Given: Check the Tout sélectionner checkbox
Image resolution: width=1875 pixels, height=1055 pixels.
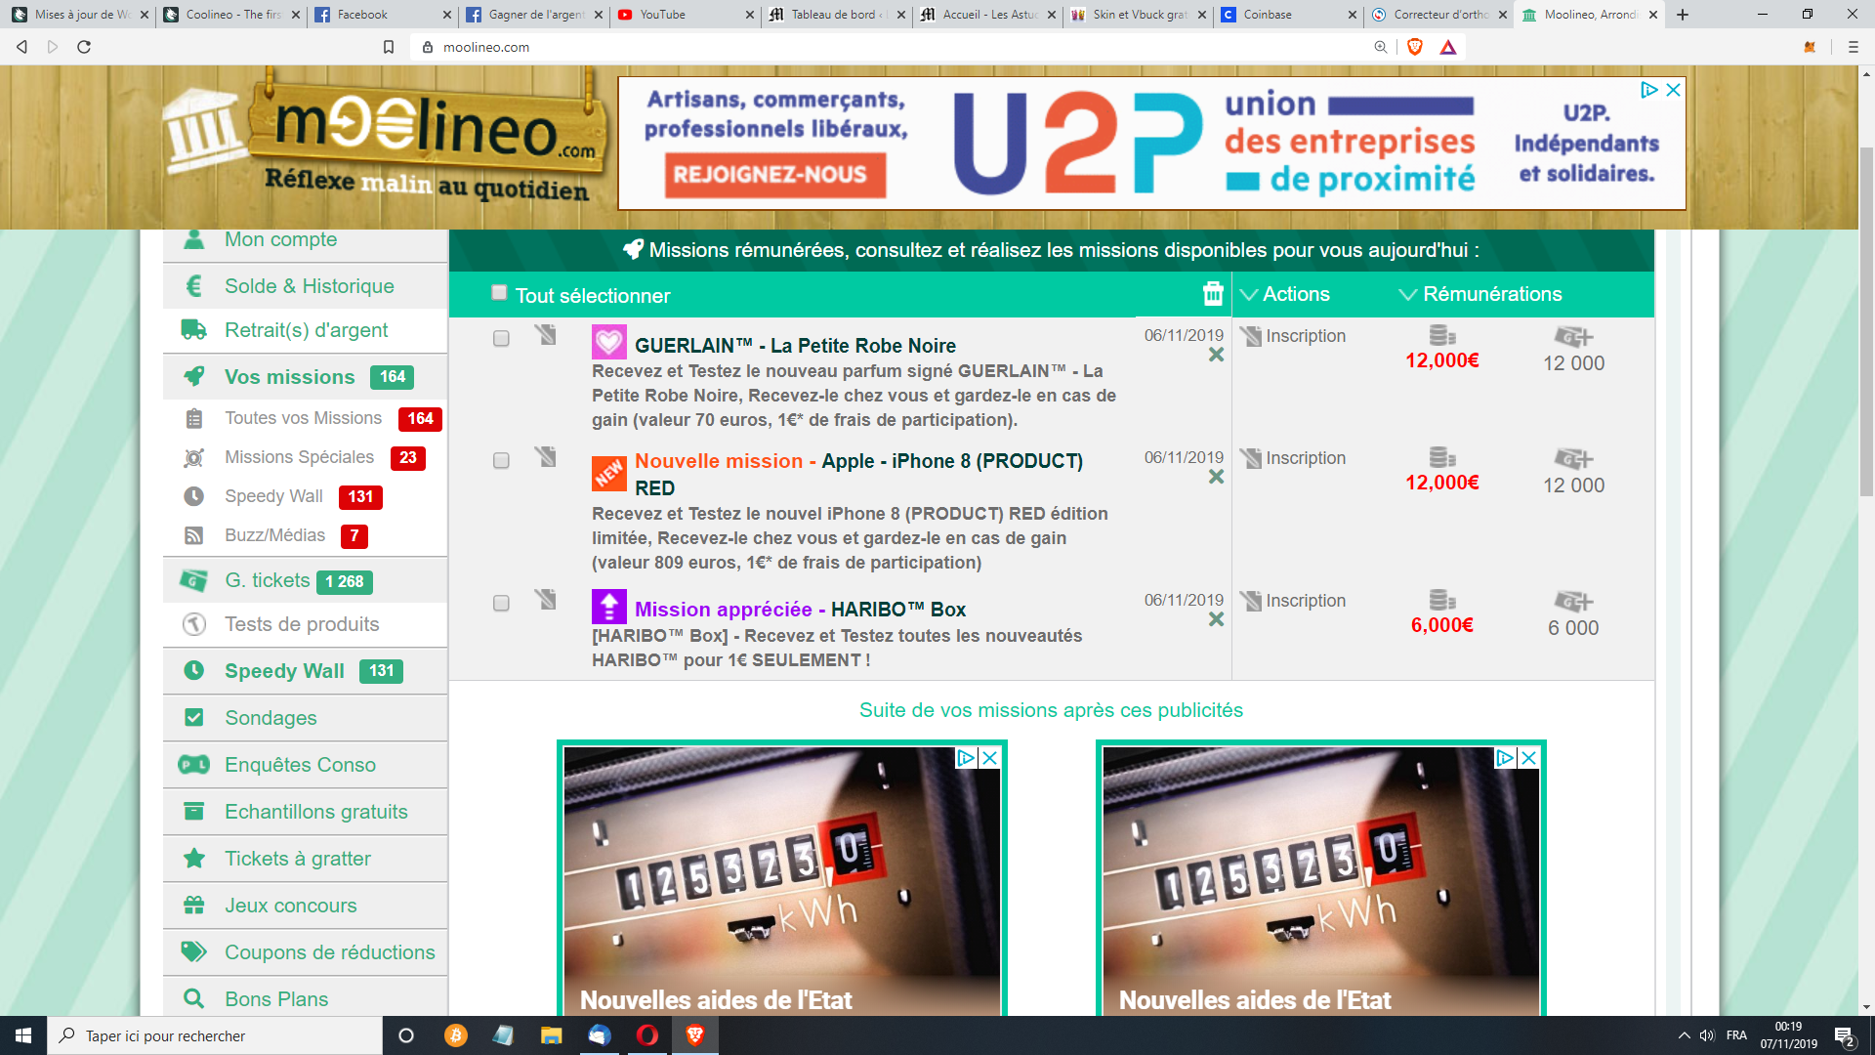Looking at the screenshot, I should 499,292.
